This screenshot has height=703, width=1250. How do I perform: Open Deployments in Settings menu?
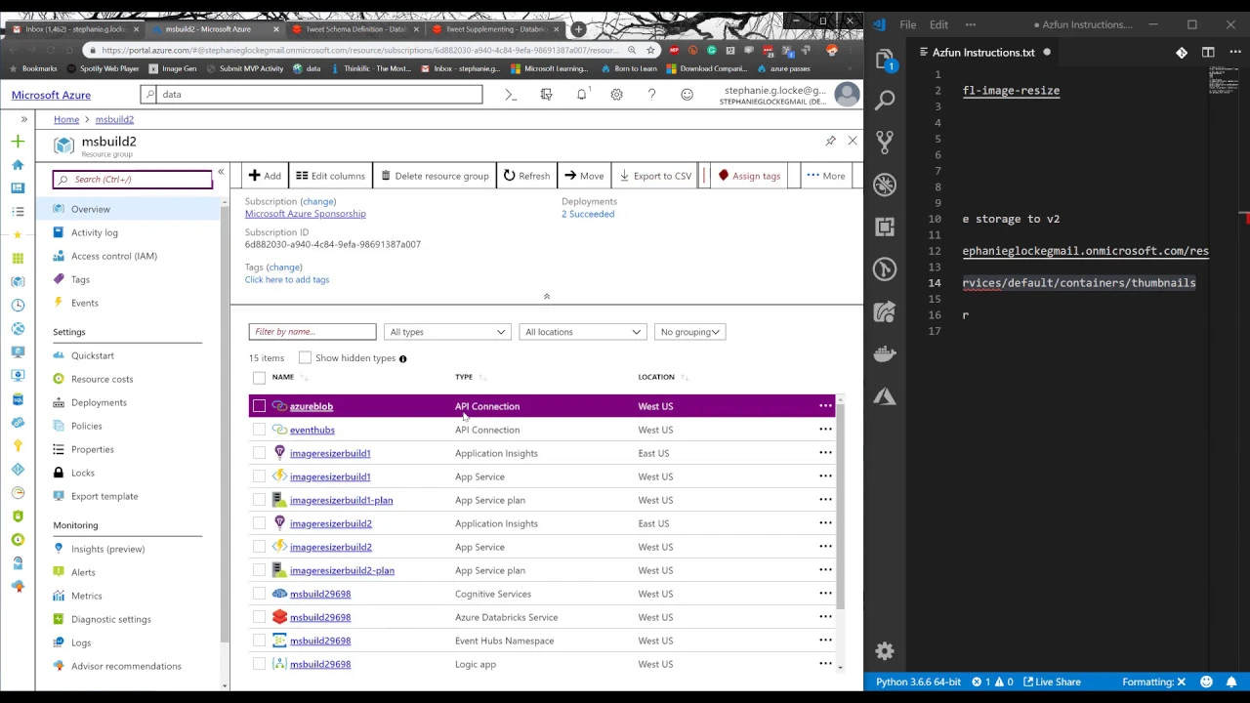pyautogui.click(x=99, y=402)
